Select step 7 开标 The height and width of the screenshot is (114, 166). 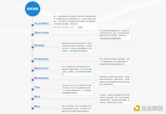[x=38, y=87]
